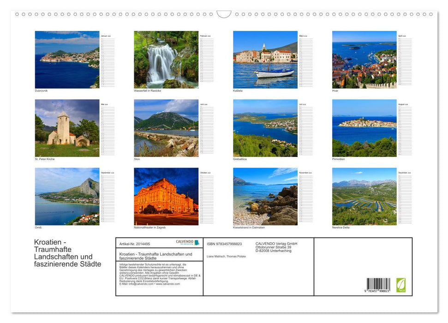Click the Omiš mountain village photo

coord(67,197)
